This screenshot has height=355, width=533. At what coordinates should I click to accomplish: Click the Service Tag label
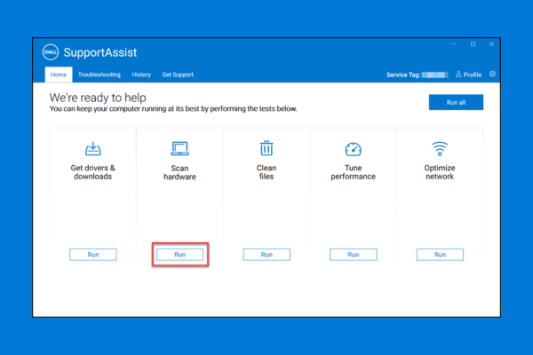403,75
